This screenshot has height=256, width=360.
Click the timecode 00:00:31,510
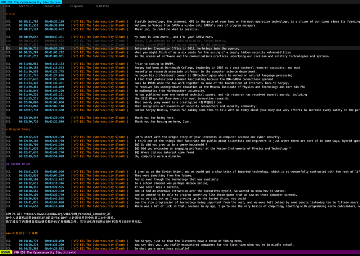(x=28, y=25)
